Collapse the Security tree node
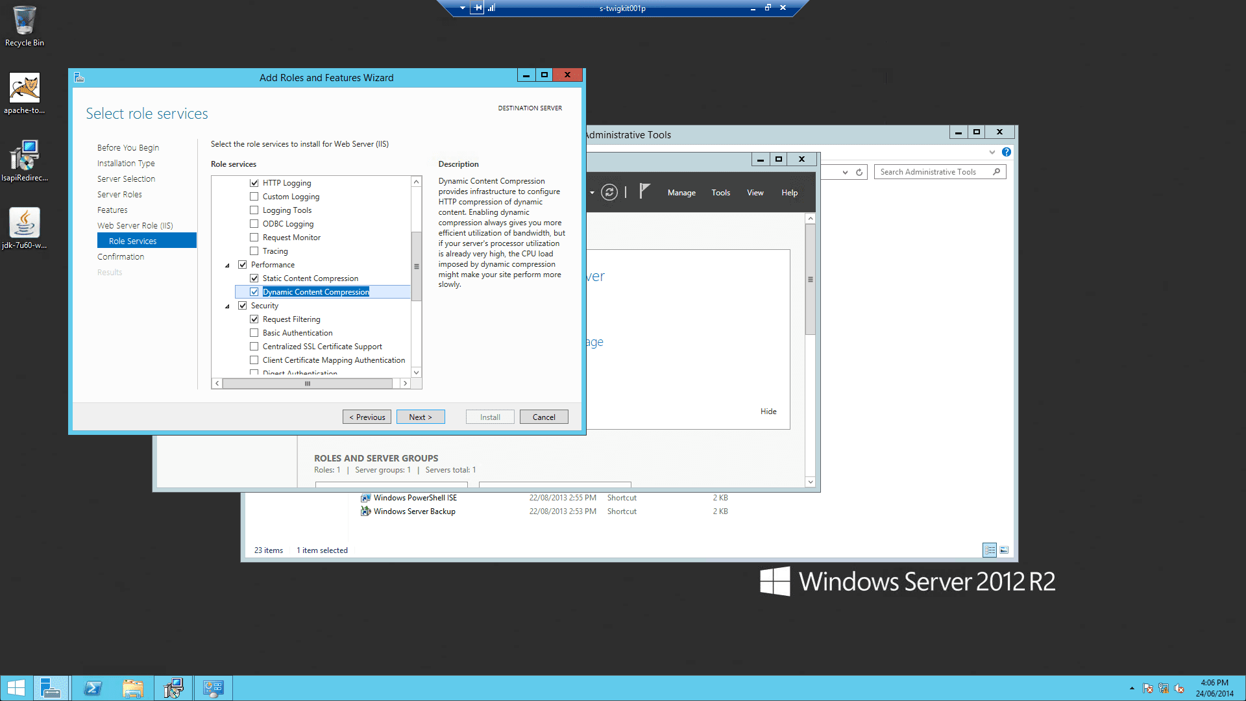Viewport: 1246px width, 701px height. click(227, 306)
